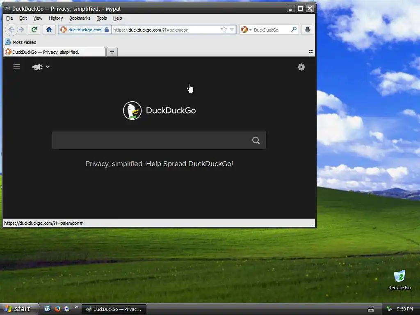Click the padlock security icon in address bar
The height and width of the screenshot is (315, 420).
click(107, 30)
